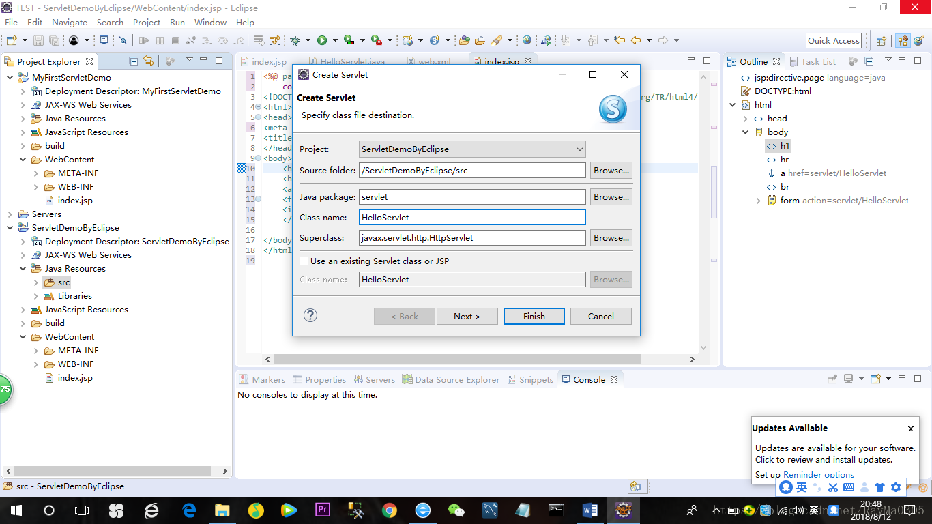
Task: Toggle Link with Editor in Project Explorer
Action: 149,61
